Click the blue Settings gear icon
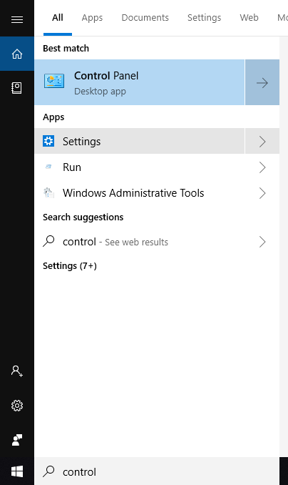The image size is (288, 485). click(x=48, y=141)
